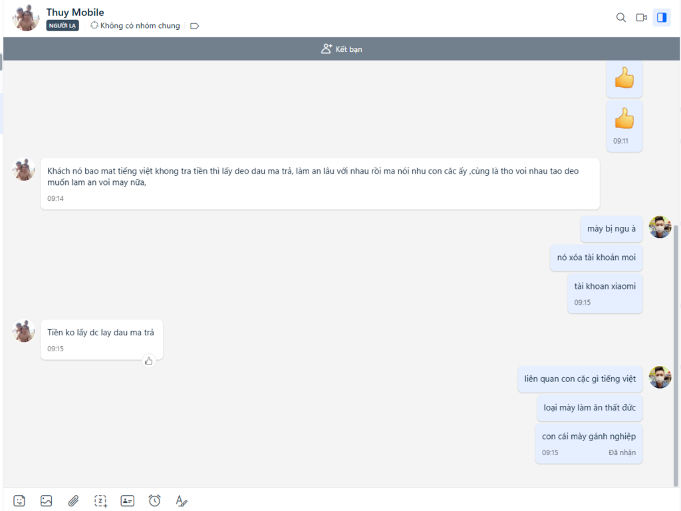
Task: Toggle the conversation info side panel
Action: point(662,18)
